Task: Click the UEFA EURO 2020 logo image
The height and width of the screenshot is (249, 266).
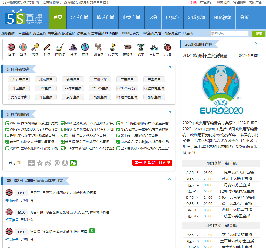Action: [221, 89]
